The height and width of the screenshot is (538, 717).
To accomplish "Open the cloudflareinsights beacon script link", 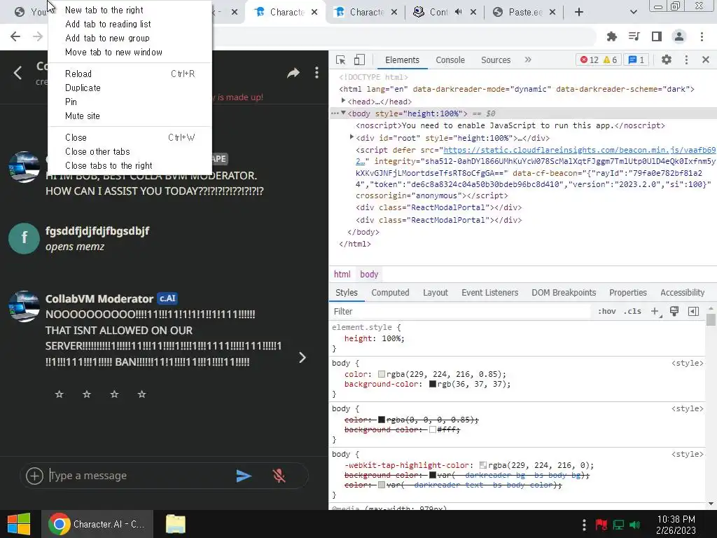I will (579, 150).
